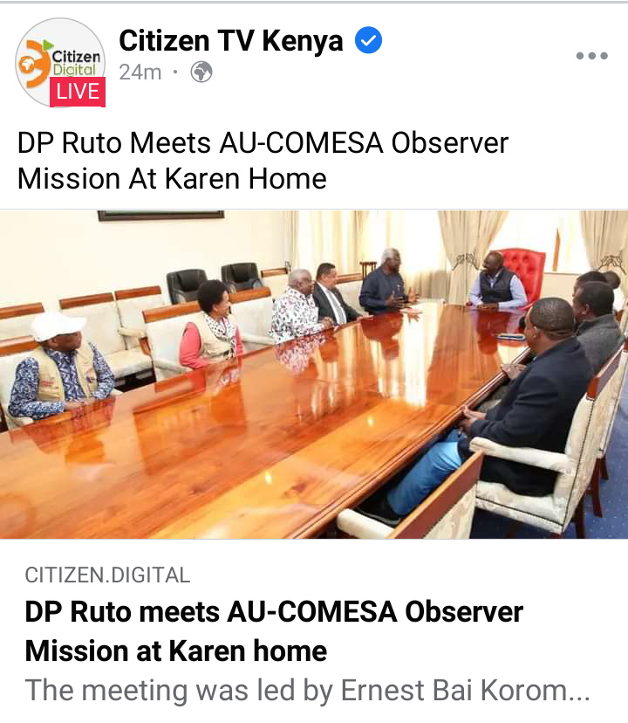This screenshot has width=628, height=723.
Task: Open the Citizen Digital profile picture
Action: click(60, 62)
